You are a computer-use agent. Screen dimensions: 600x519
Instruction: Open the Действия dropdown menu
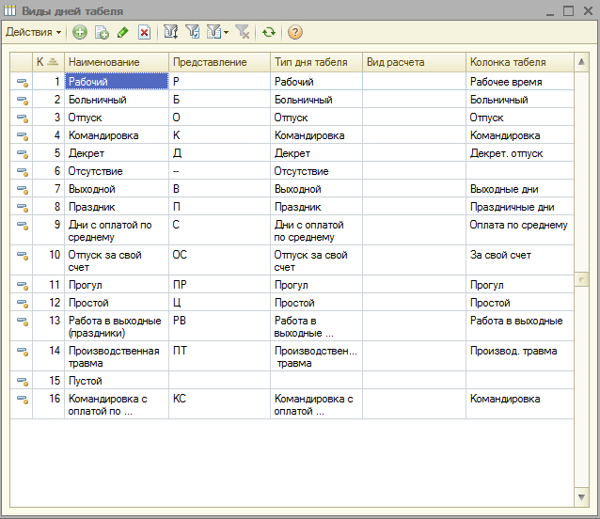(34, 32)
